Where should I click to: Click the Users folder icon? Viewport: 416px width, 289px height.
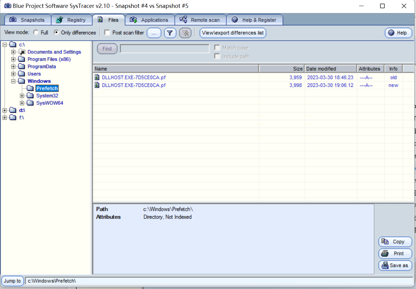point(22,74)
